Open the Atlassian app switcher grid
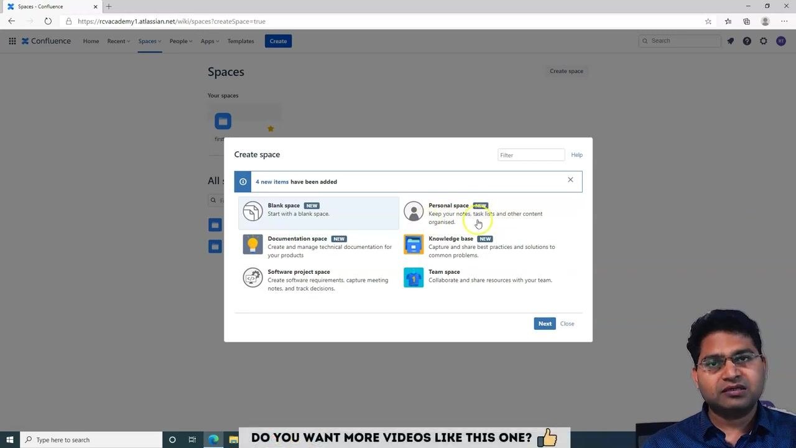 (12, 41)
